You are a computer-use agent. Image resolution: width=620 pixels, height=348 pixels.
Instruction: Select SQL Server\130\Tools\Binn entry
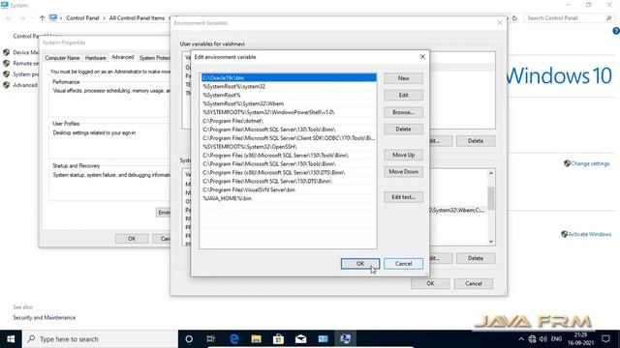[x=289, y=130]
